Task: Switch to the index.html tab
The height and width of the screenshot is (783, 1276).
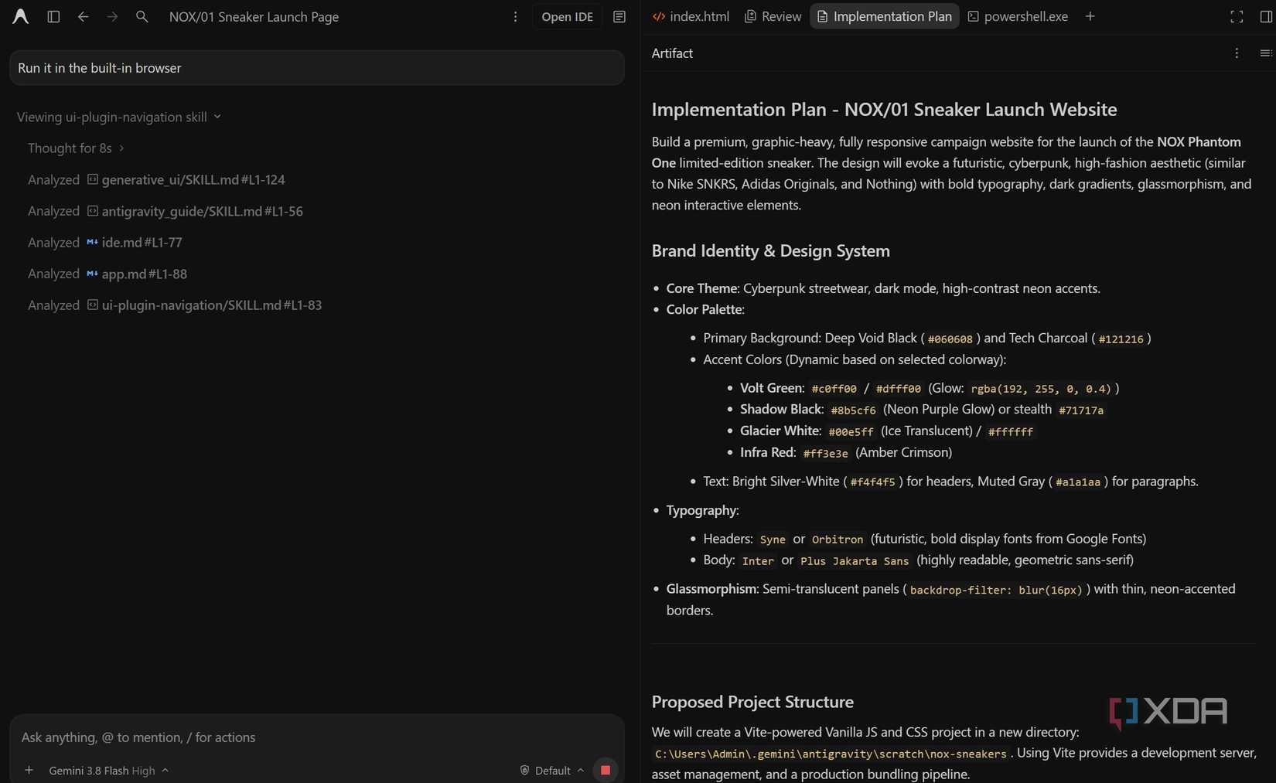Action: (691, 16)
